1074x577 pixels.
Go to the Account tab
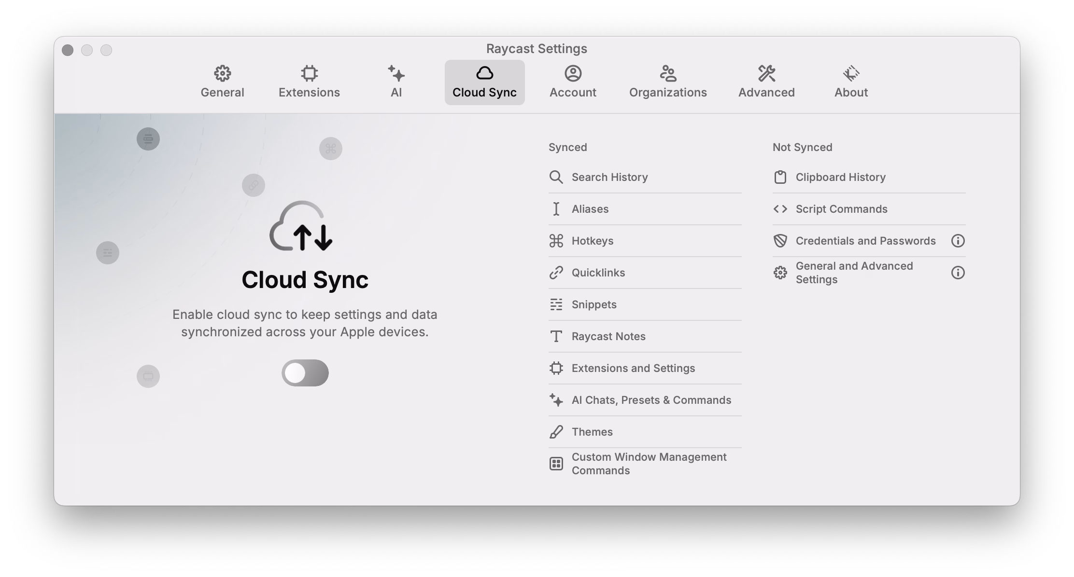coord(573,82)
